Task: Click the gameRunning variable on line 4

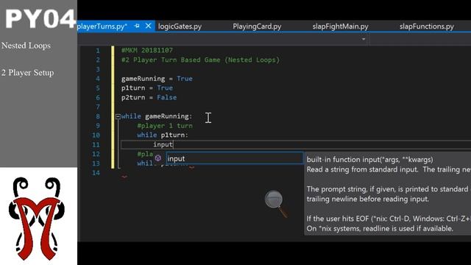Action: click(143, 79)
